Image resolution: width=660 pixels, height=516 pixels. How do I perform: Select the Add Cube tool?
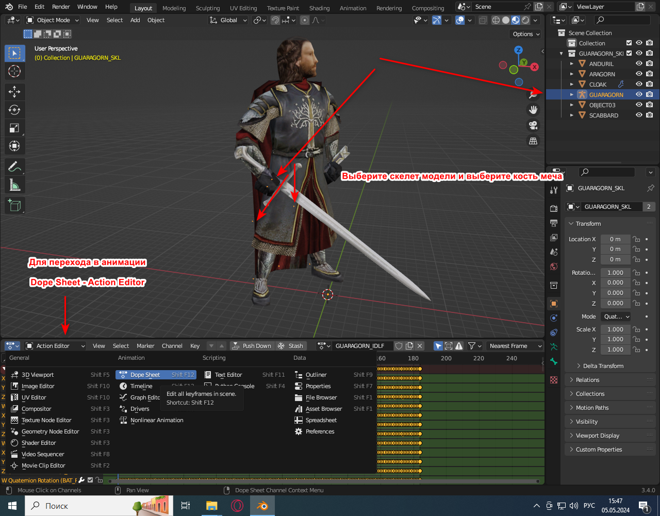[14, 205]
